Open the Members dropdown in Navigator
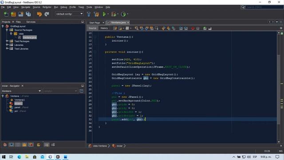This screenshot has width=284, height=160. pyautogui.click(x=21, y=91)
